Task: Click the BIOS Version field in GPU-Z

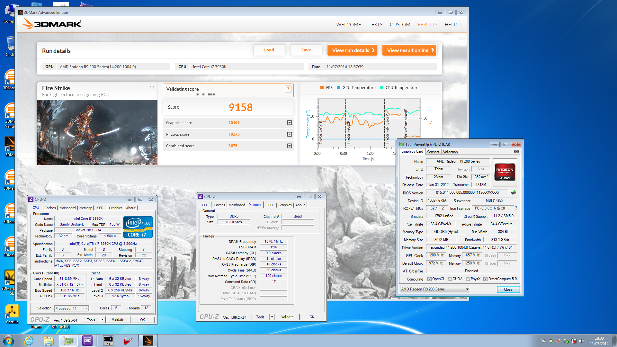Action: 467,192
